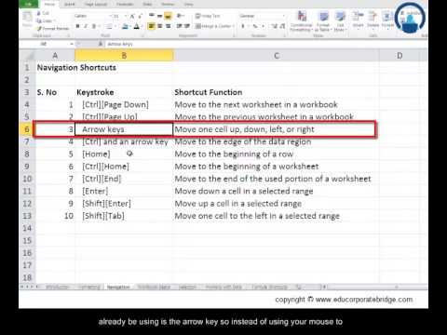Click the Insert cells button
This screenshot has width=447, height=335.
(358, 20)
